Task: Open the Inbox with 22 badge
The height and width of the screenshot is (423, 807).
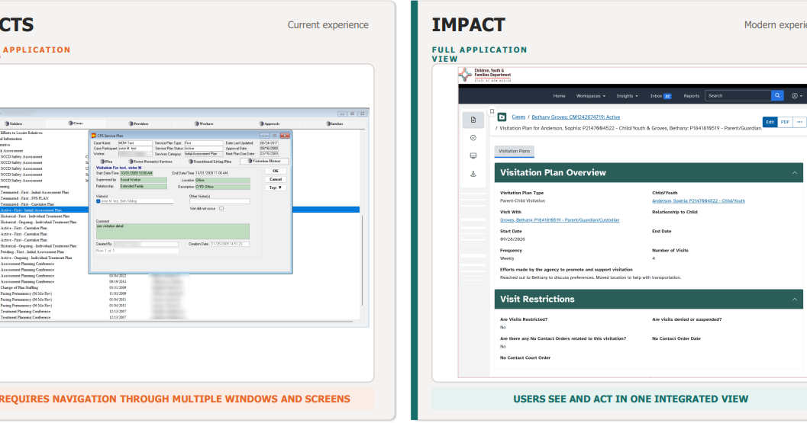Action: pyautogui.click(x=660, y=96)
